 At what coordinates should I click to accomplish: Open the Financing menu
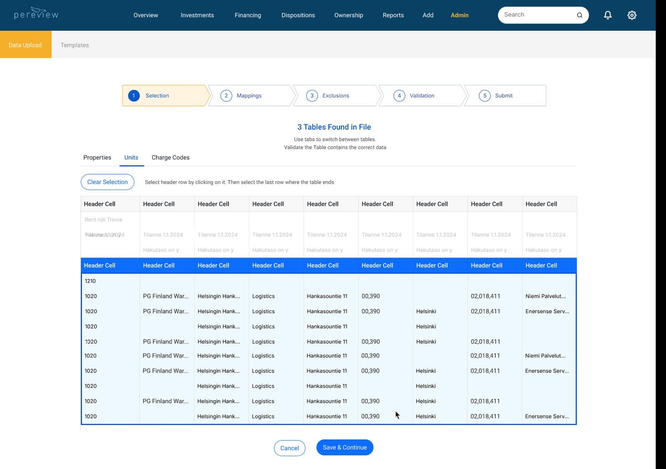(248, 15)
